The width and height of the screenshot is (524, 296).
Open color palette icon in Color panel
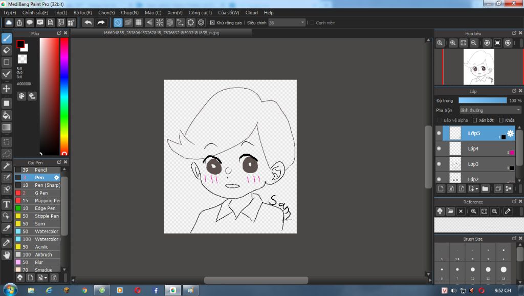[21, 96]
